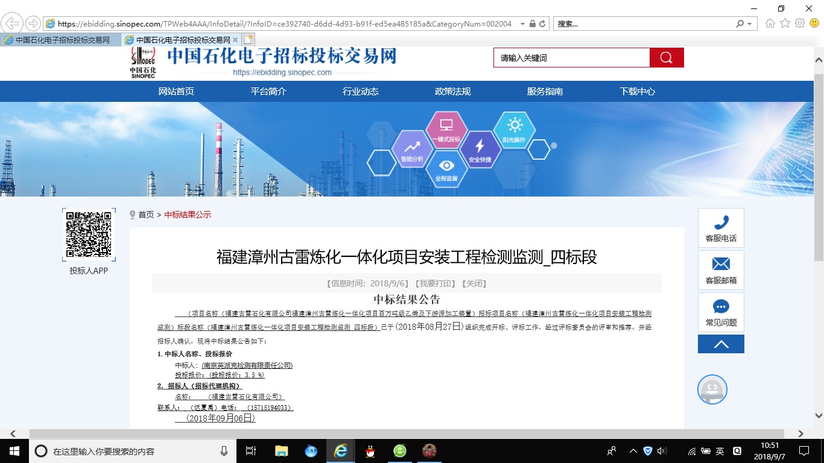
Task: Open the 政策法规 menu item
Action: pos(452,91)
